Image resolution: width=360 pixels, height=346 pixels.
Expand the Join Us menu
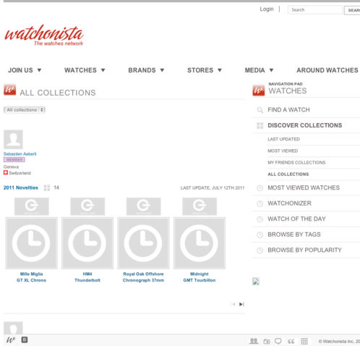[x=25, y=70]
